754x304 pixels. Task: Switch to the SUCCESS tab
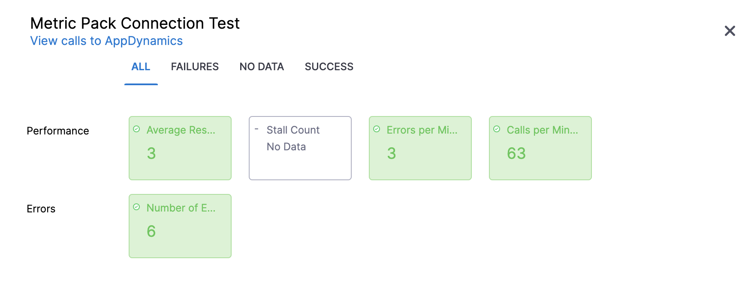pos(329,67)
